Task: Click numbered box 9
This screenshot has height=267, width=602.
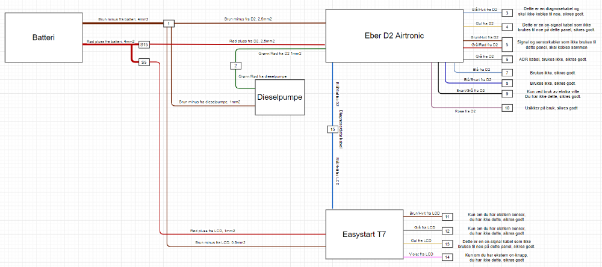Action: (x=507, y=93)
